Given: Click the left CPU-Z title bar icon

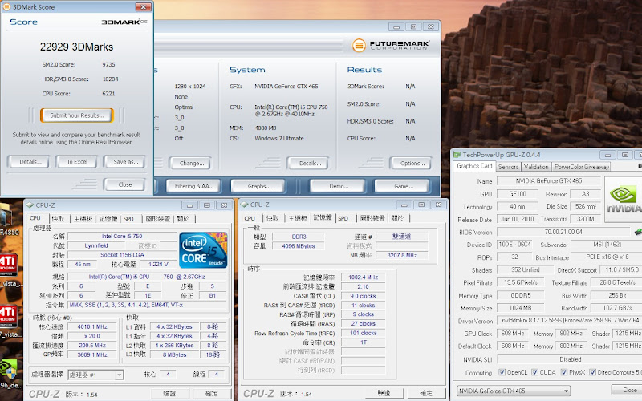Looking at the screenshot, I should coord(30,205).
